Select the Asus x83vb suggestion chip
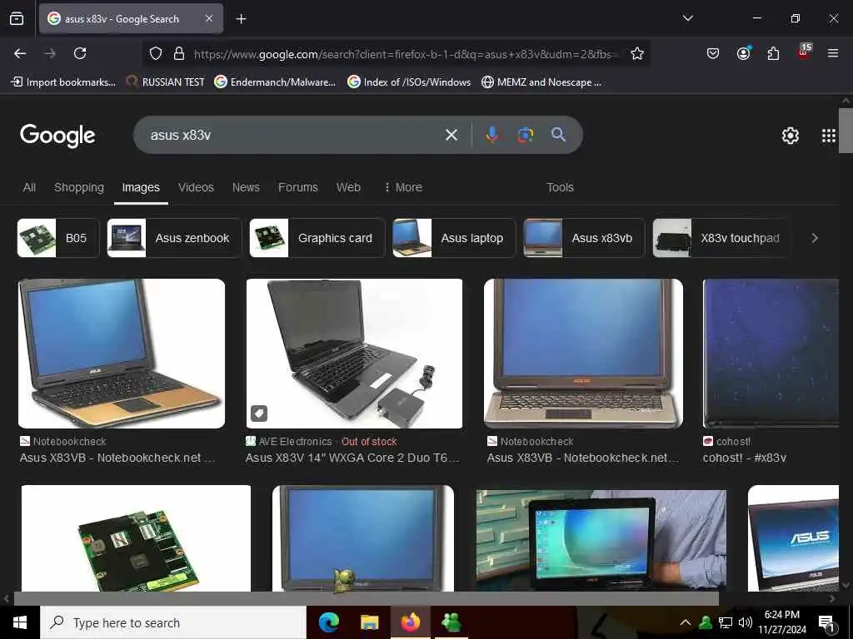Screen dimensions: 853x639 pos(584,238)
